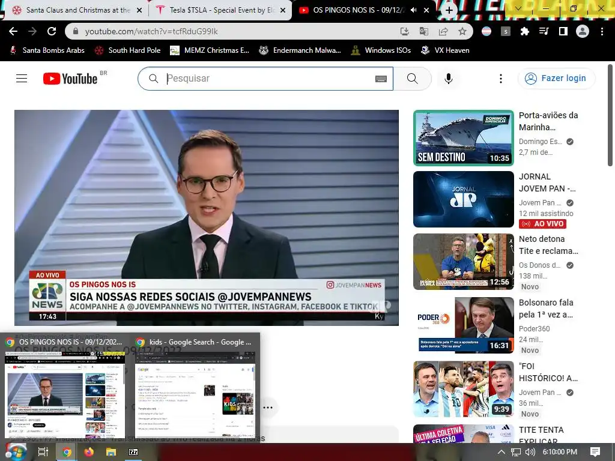615x461 pixels.
Task: Bookmark this page with the star
Action: [x=462, y=31]
